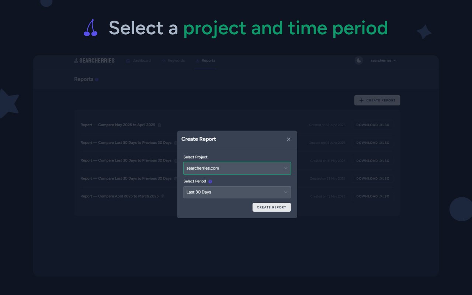Screen dimensions: 472x295
Task: Toggle dark mode with the moon icon
Action: [x=359, y=60]
